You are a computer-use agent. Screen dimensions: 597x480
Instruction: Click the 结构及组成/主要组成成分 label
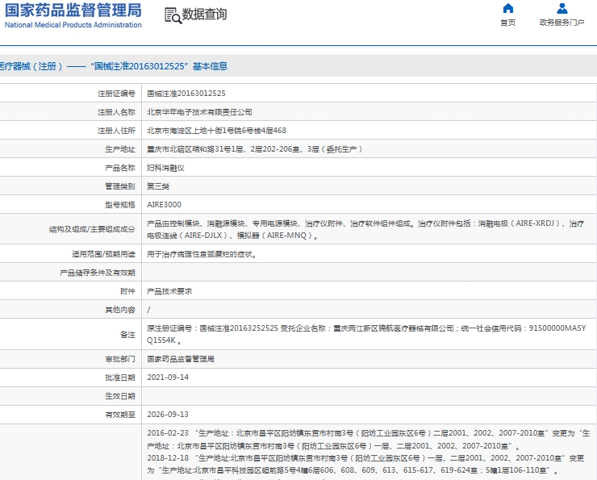point(92,229)
